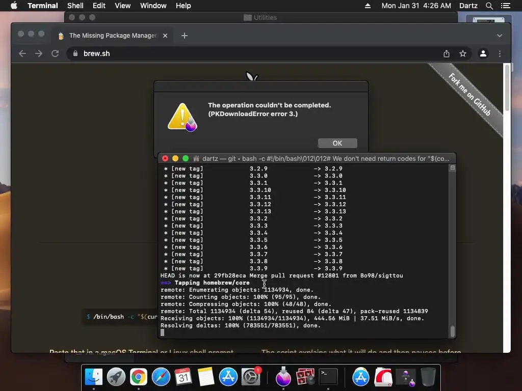
Task: Open Calendar from the Dock
Action: [184, 376]
